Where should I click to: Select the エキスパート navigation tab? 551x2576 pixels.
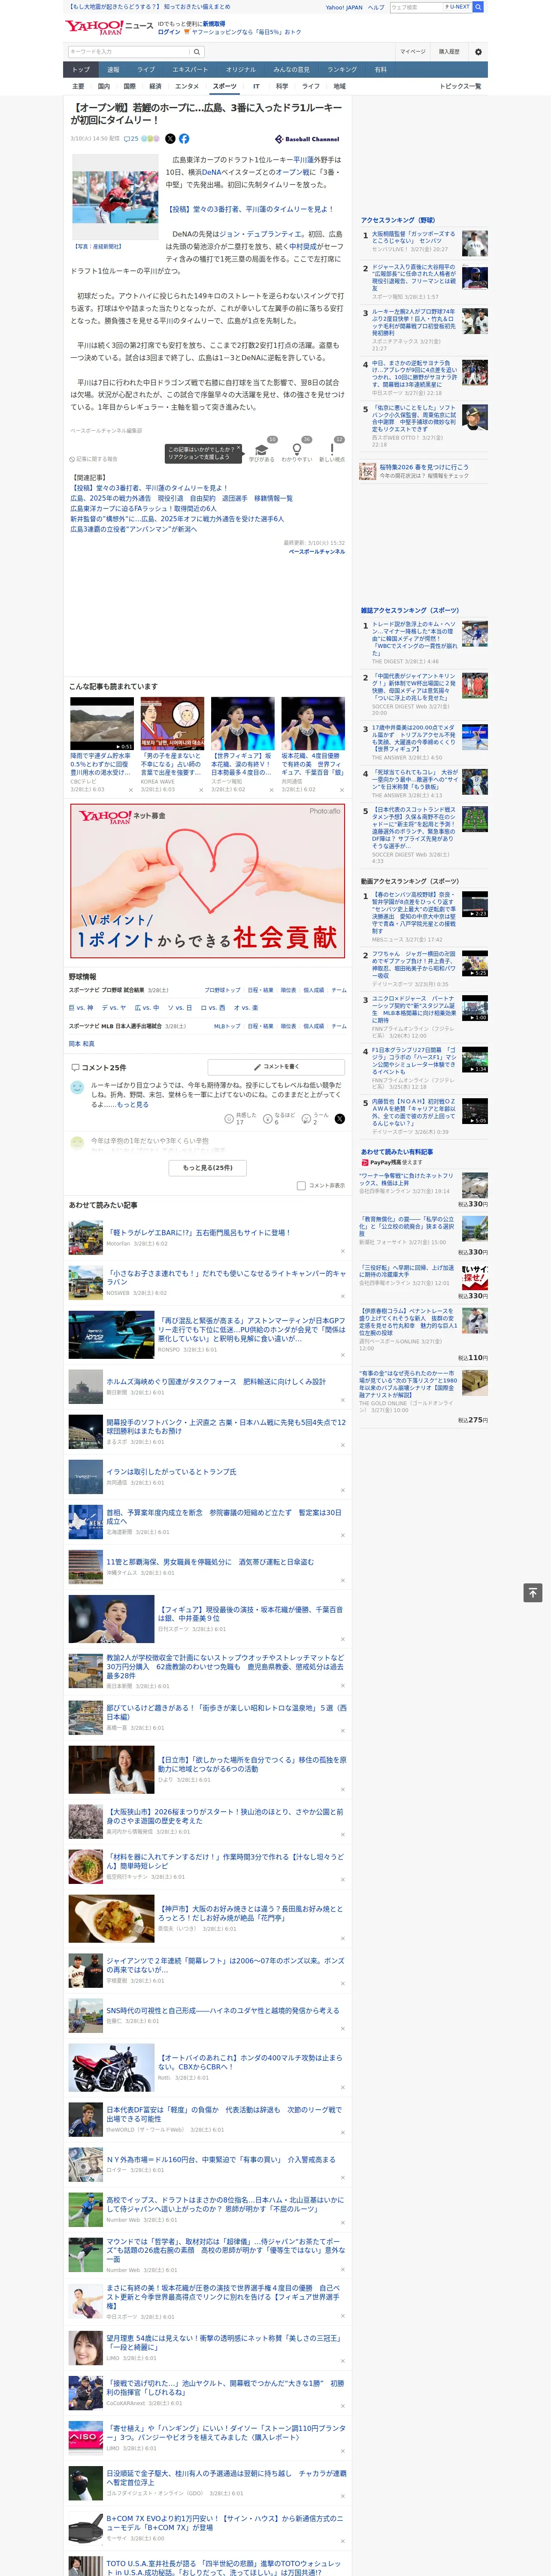tap(190, 70)
